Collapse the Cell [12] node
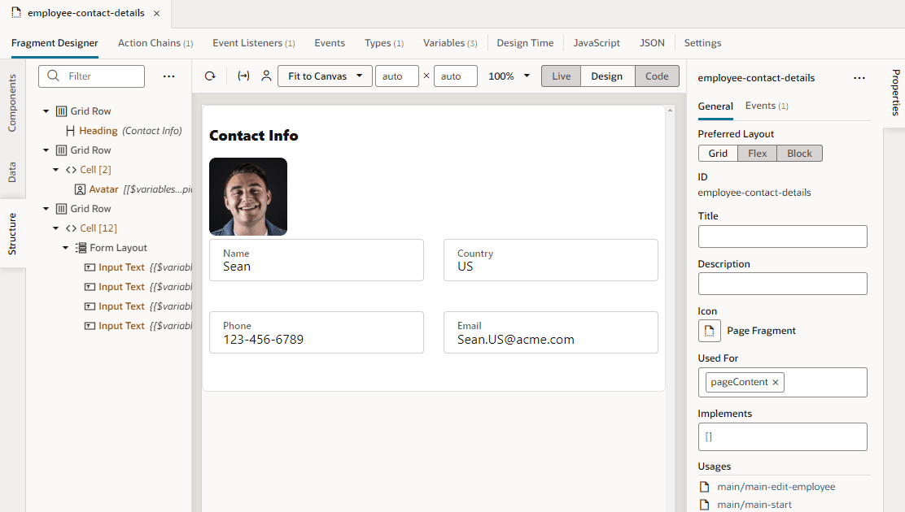 click(x=56, y=228)
